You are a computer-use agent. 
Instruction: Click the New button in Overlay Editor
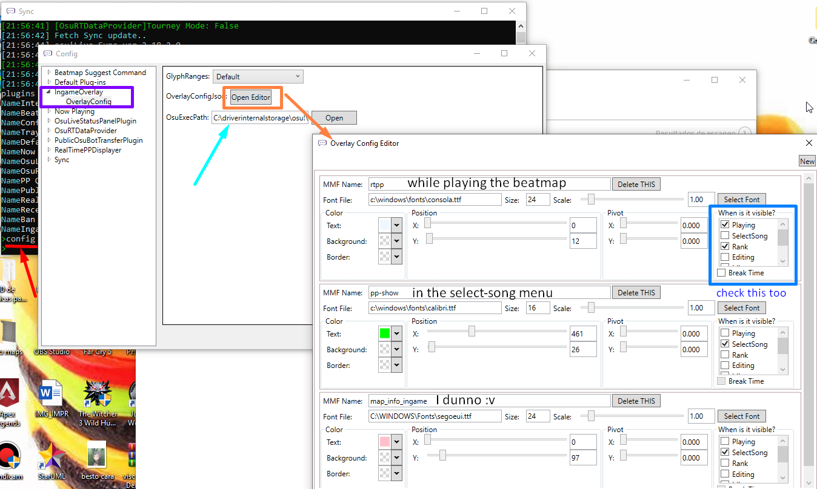click(807, 161)
